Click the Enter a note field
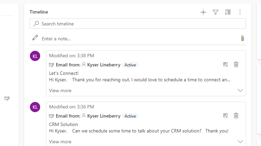261x146 pixels. 136,39
